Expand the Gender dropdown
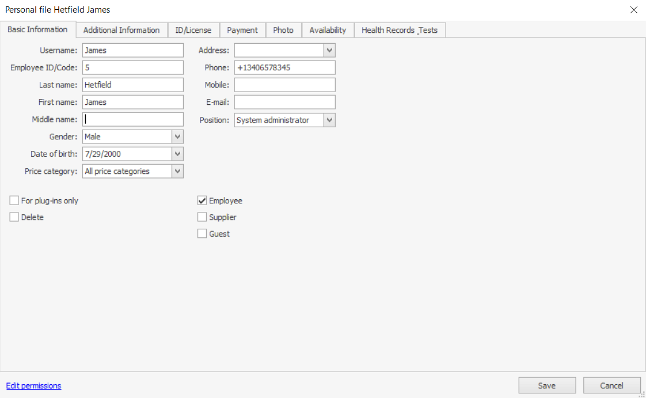This screenshot has height=398, width=646. (x=178, y=137)
